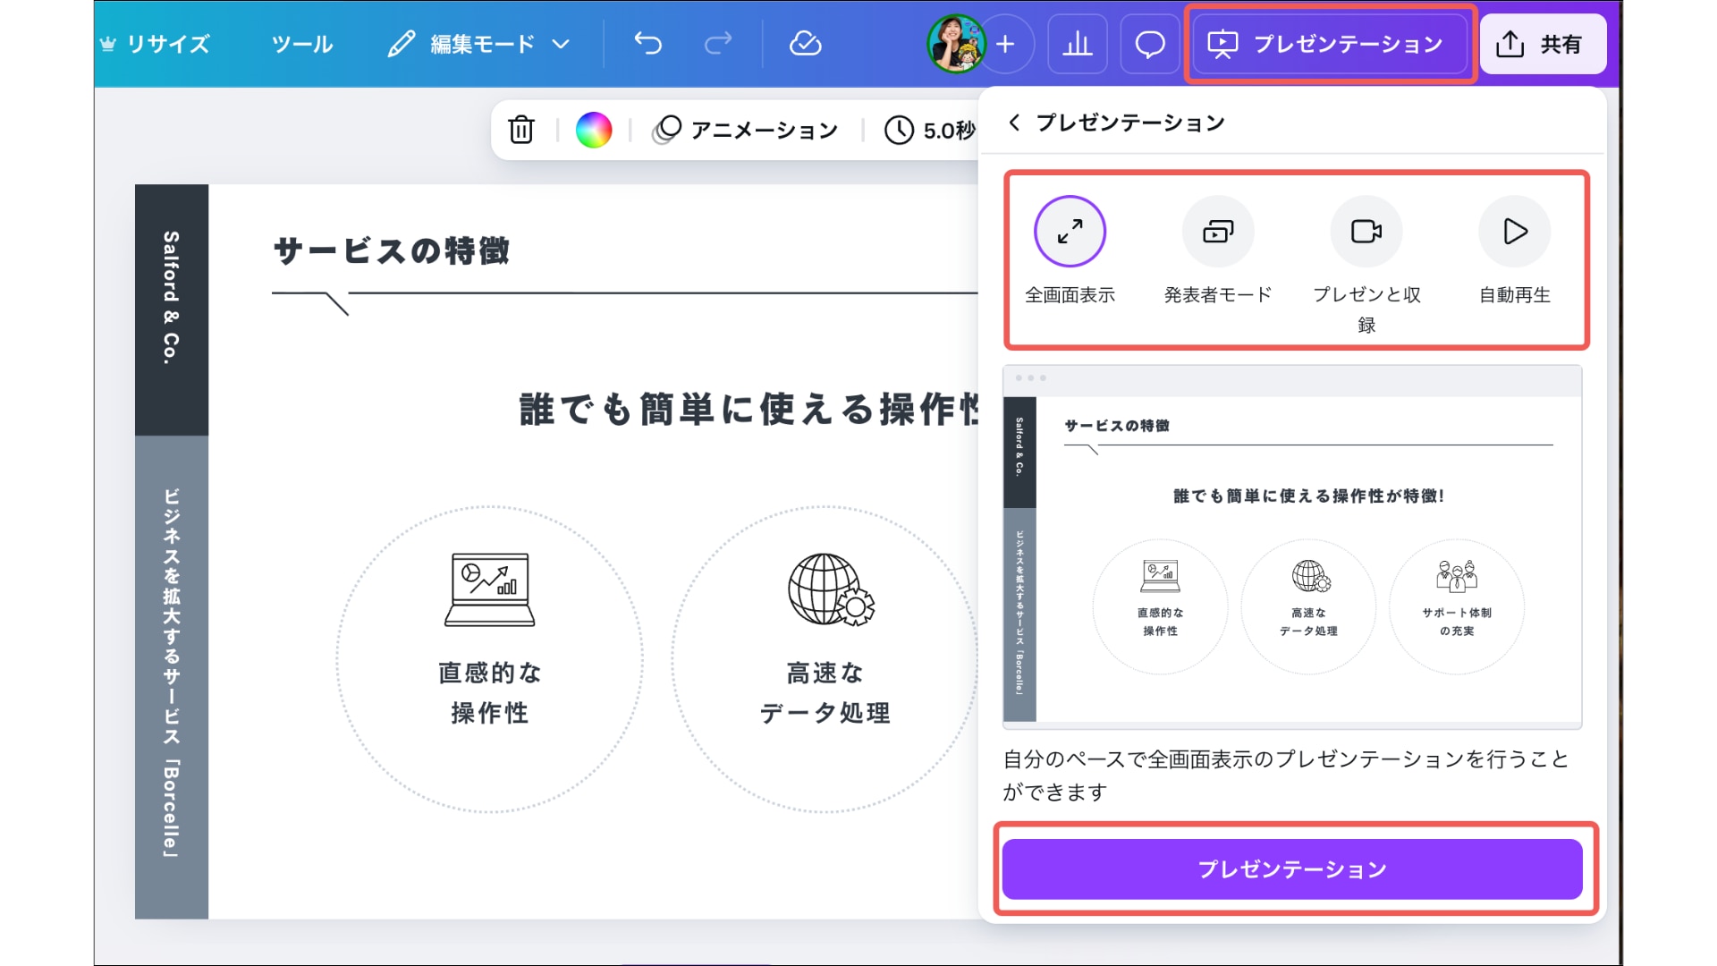Click the redo arrow icon

click(718, 43)
